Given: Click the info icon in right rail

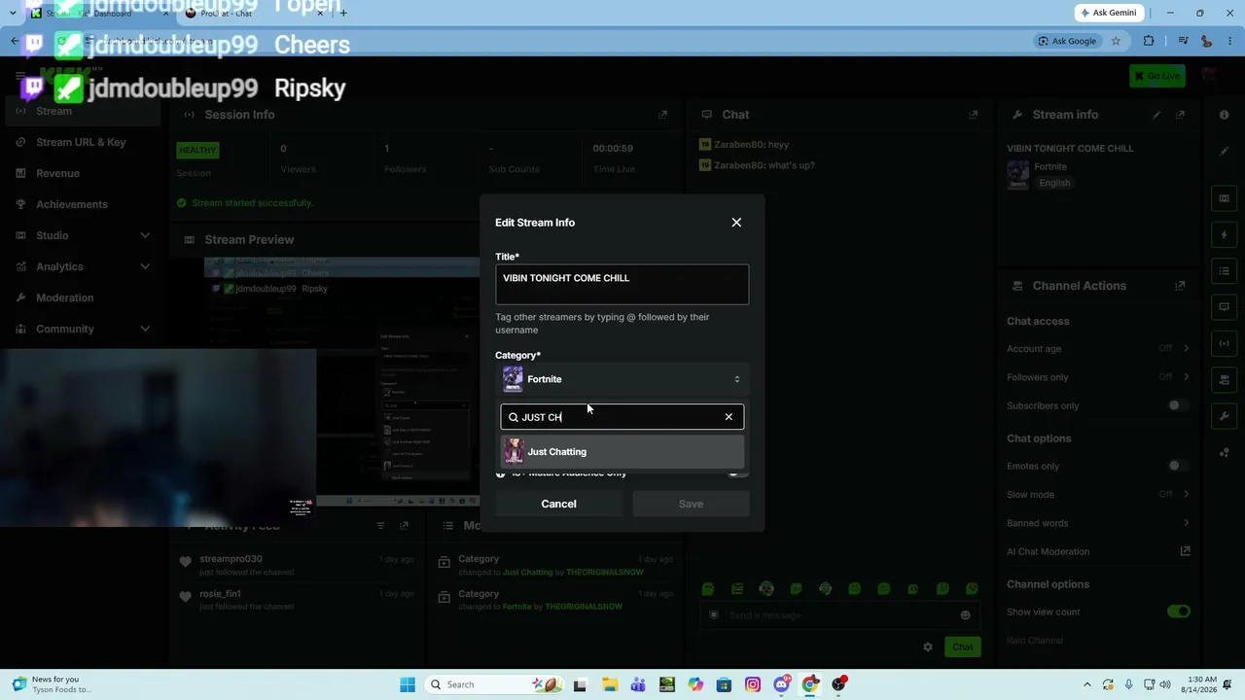Looking at the screenshot, I should pos(1224,115).
